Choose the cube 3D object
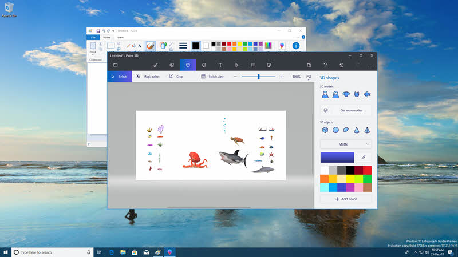Viewport: 458px width, 257px height. (325, 130)
